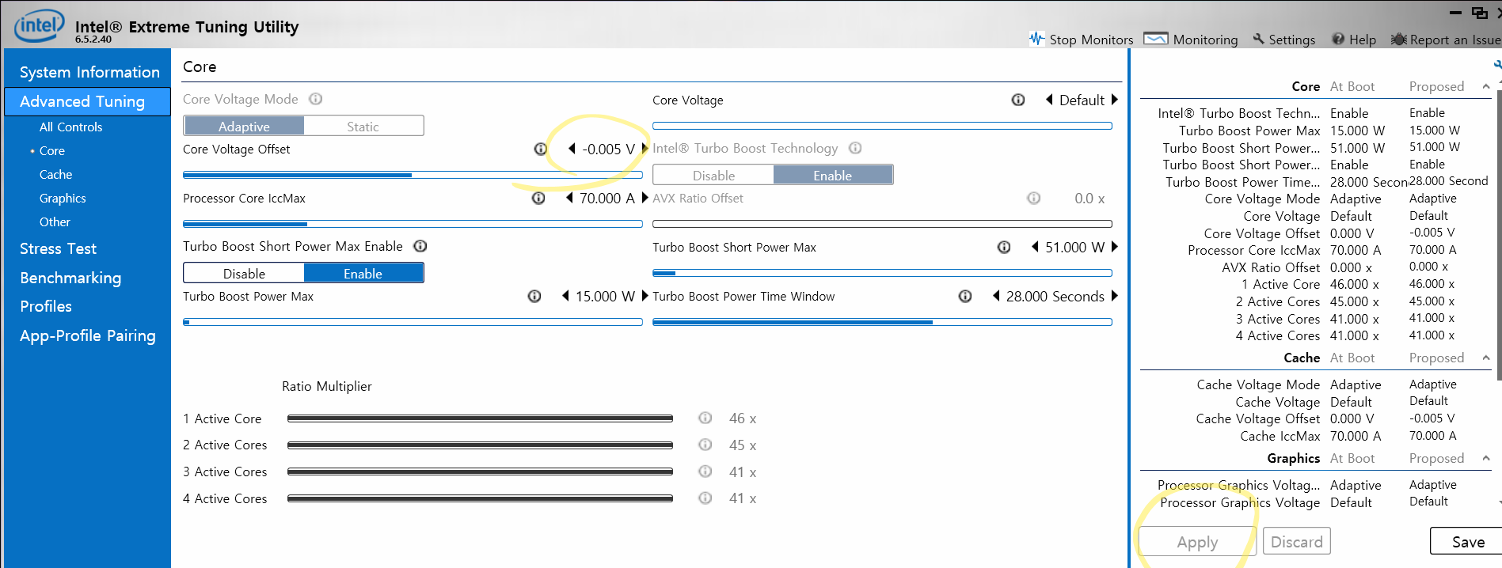Decrease Core Voltage Offset with left arrow
The width and height of the screenshot is (1502, 568).
tap(572, 149)
